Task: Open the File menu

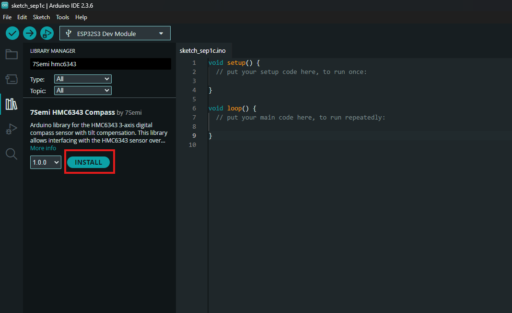Action: 7,17
